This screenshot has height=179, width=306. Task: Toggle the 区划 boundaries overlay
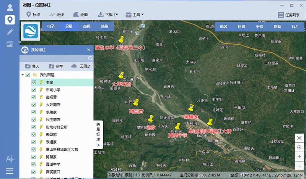241,27
